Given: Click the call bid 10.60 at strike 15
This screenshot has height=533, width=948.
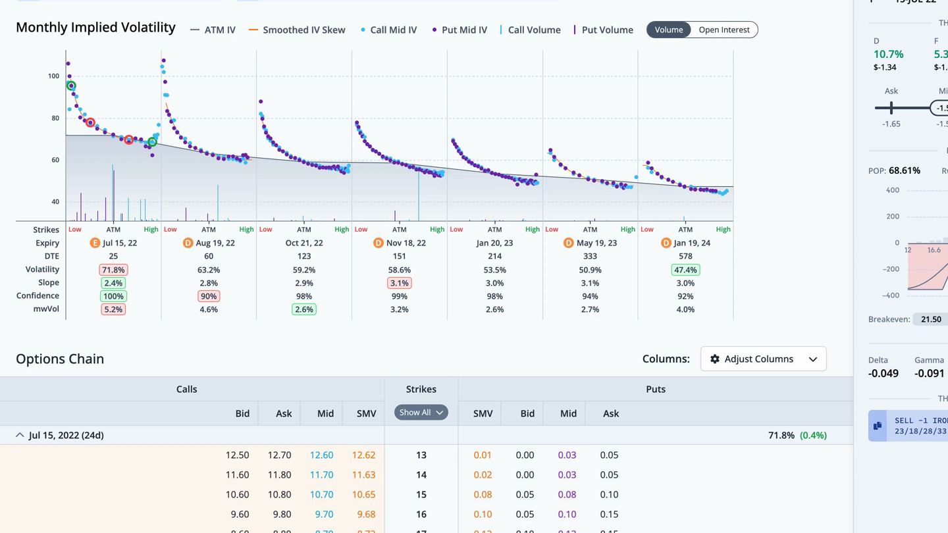Looking at the screenshot, I should (237, 495).
